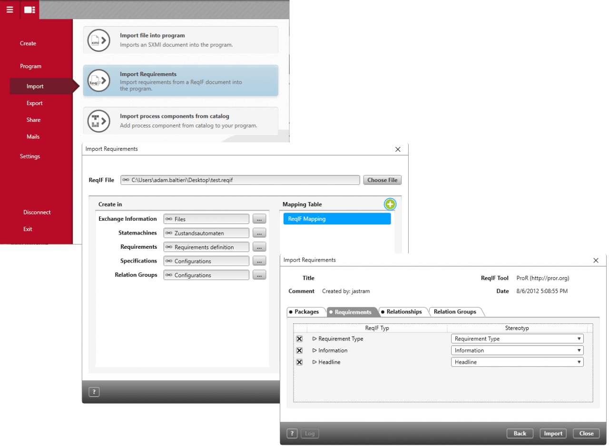The image size is (609, 448).
Task: Uncheck the Requirement Type row checkbox
Action: [x=299, y=339]
